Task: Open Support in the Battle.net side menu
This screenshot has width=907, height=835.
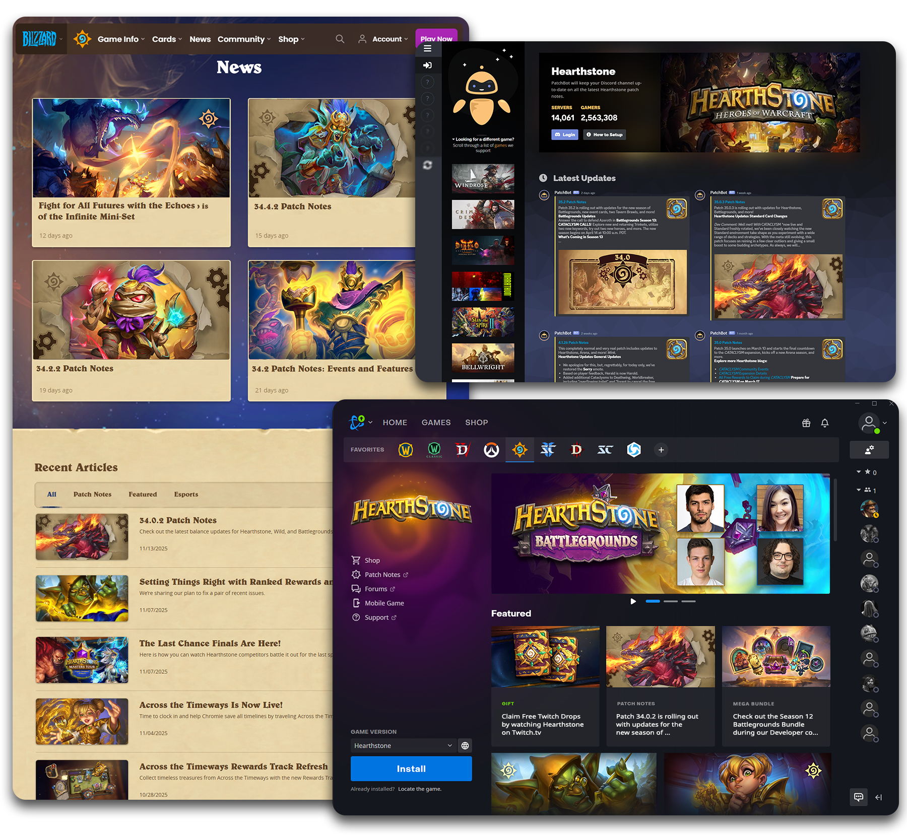Action: [x=374, y=617]
